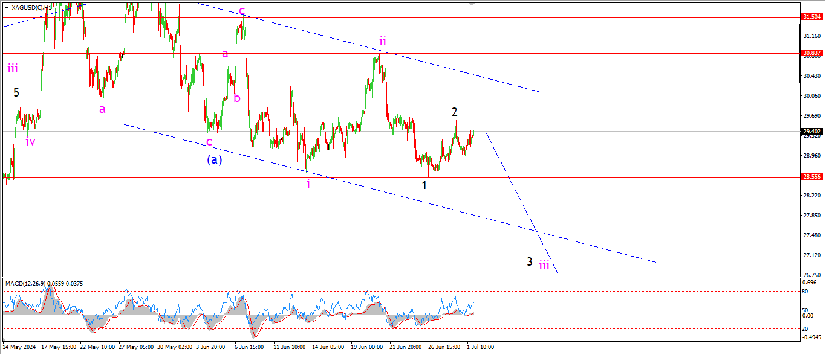Click the 27.120 value on price axis
Viewport: 826px width, 355px height.
click(x=811, y=255)
